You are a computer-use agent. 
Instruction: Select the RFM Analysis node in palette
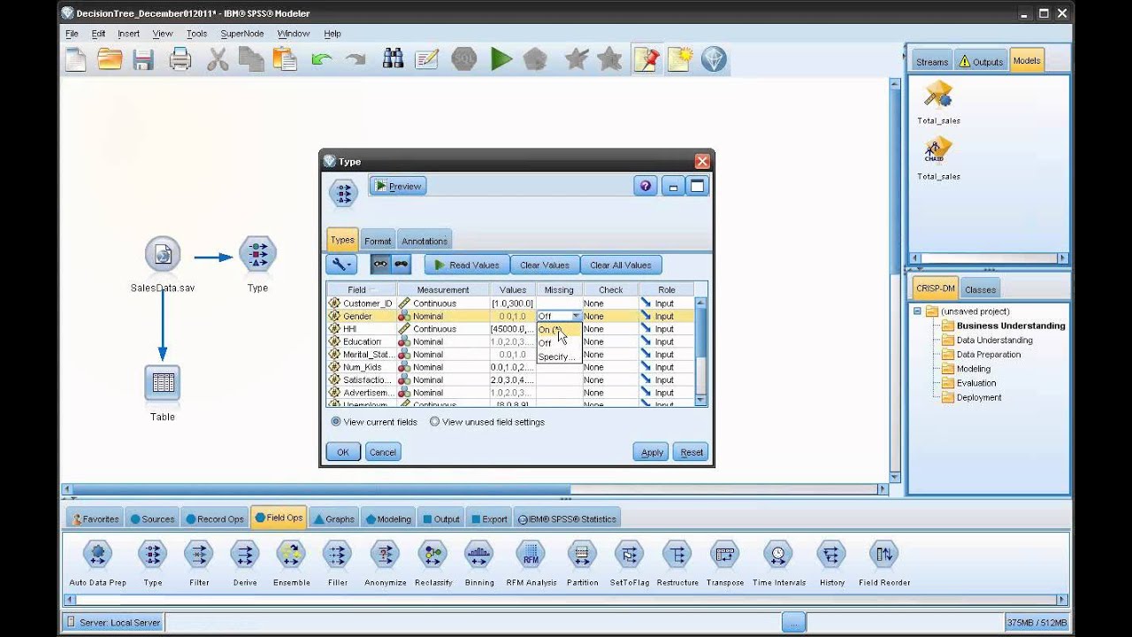tap(532, 555)
